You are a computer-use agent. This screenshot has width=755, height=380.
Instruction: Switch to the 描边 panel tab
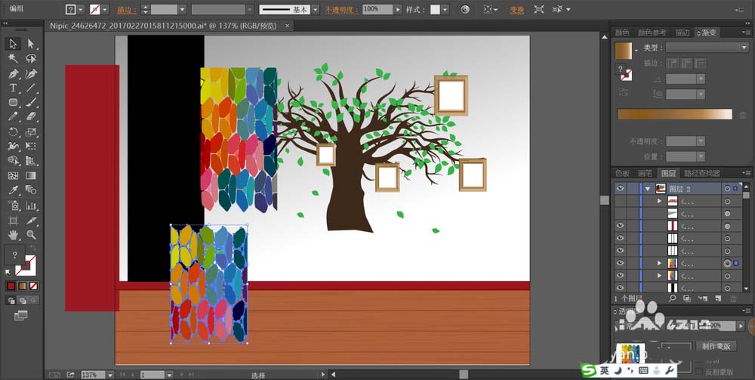[683, 32]
